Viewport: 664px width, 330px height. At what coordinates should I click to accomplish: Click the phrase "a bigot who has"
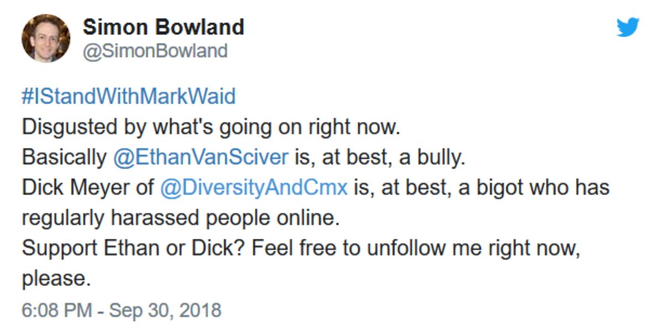[534, 188]
